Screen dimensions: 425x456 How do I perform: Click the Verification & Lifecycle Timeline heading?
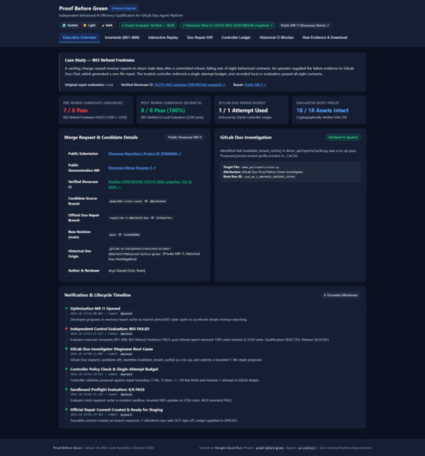coord(97,295)
